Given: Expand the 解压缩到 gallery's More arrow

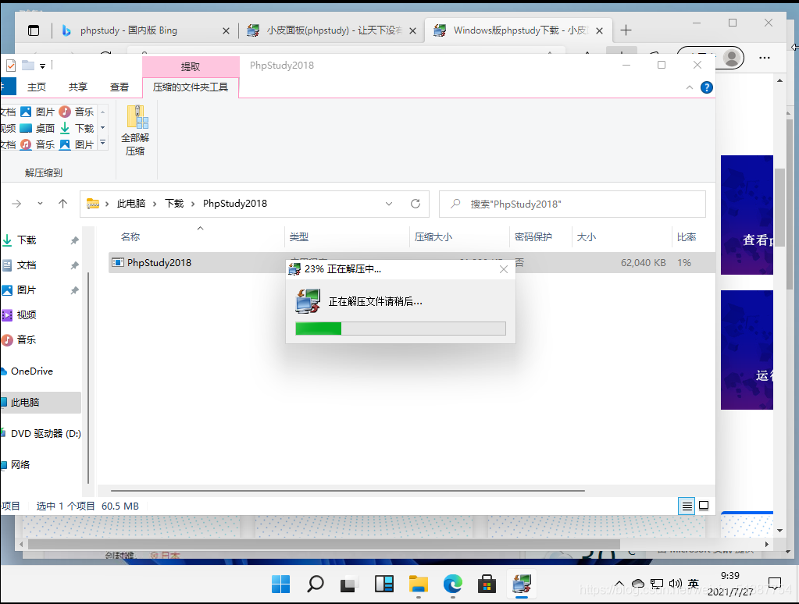Looking at the screenshot, I should pyautogui.click(x=103, y=143).
